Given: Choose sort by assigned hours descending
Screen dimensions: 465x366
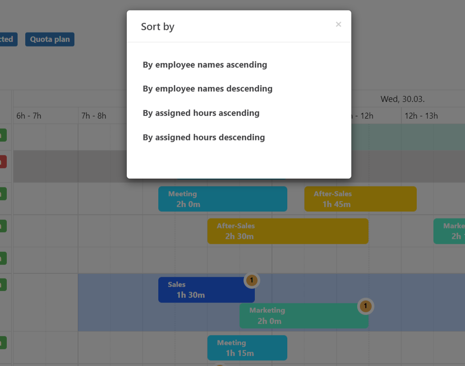Looking at the screenshot, I should [204, 138].
